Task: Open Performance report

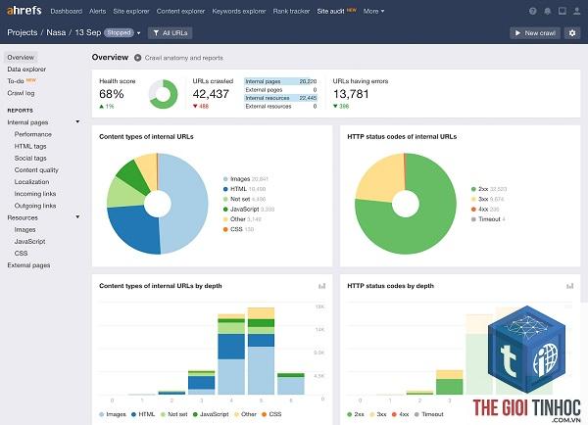Action: point(33,134)
